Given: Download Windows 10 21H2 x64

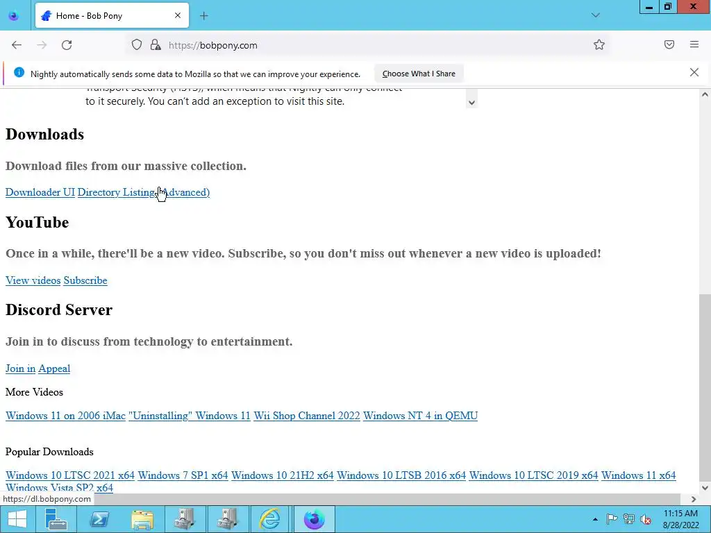Looking at the screenshot, I should click(x=283, y=475).
